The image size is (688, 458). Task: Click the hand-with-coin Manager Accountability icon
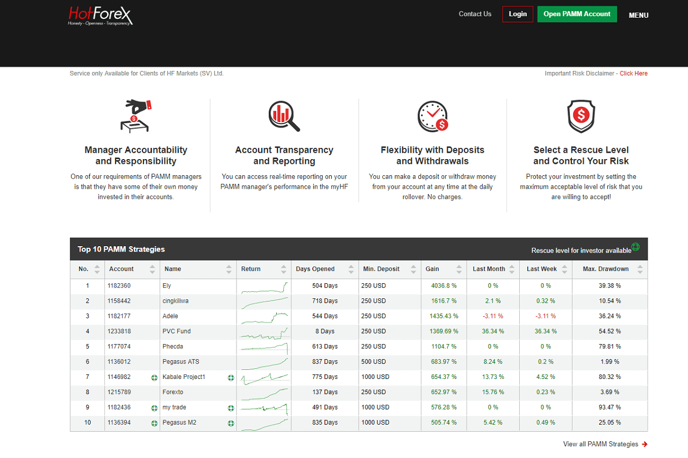click(135, 116)
